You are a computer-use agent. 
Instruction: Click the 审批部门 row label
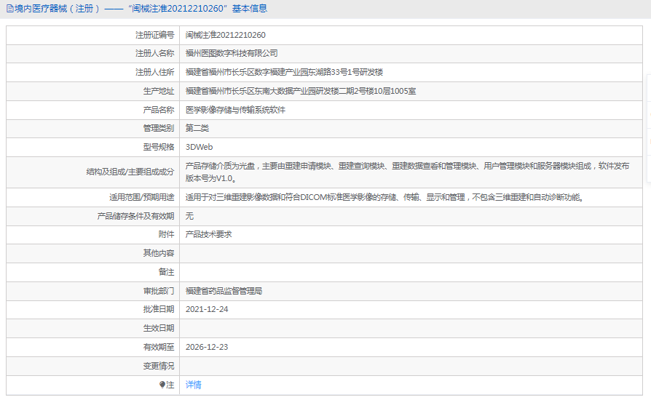click(x=159, y=291)
